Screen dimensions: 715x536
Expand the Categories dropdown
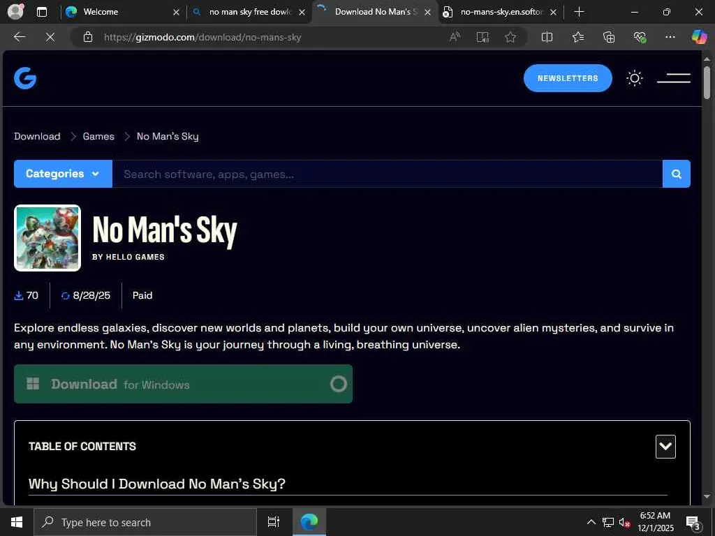click(x=63, y=174)
